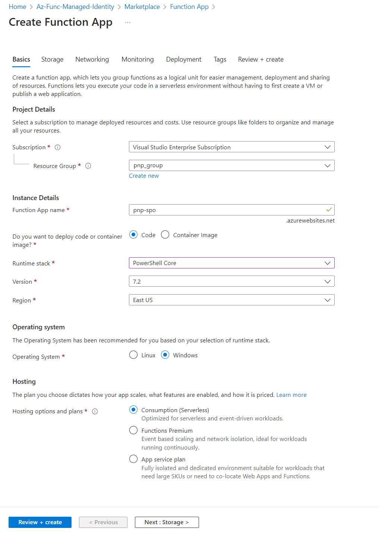Screen dimensions: 379x535
Task: Switch to the Storage tab
Action: pyautogui.click(x=52, y=59)
